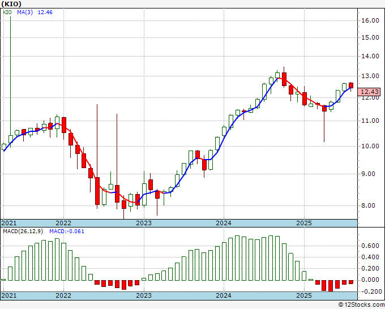
Task: Select the 15.00 price axis label
Action: tap(370, 37)
